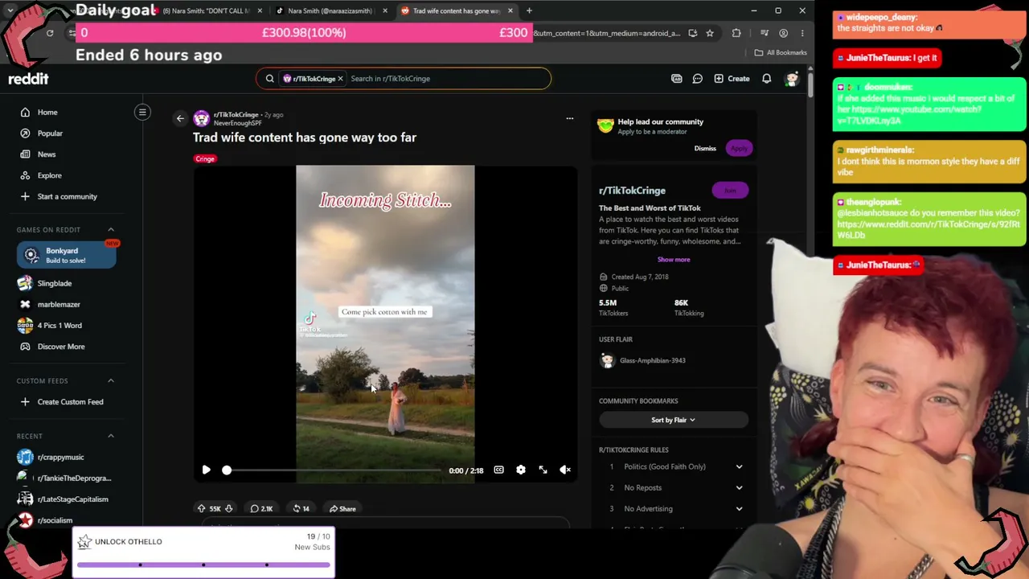Click Start a community
Screen dimensions: 1029x579
[x=67, y=196]
